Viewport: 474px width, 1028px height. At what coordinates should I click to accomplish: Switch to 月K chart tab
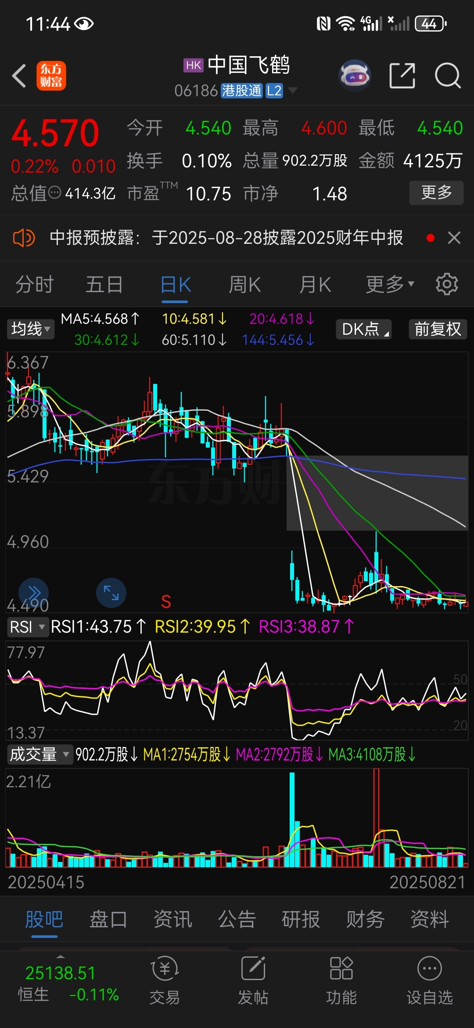pyautogui.click(x=315, y=284)
